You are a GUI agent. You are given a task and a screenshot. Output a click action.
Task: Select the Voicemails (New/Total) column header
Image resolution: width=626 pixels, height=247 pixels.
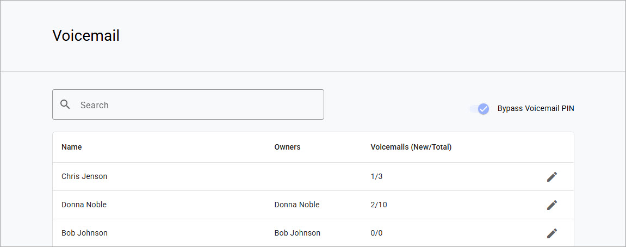411,147
